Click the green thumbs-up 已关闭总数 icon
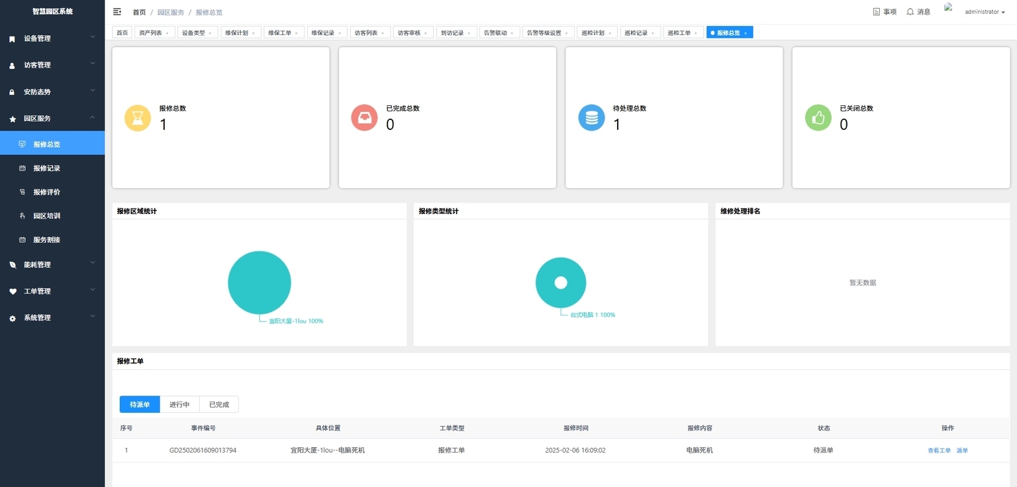 pyautogui.click(x=818, y=118)
